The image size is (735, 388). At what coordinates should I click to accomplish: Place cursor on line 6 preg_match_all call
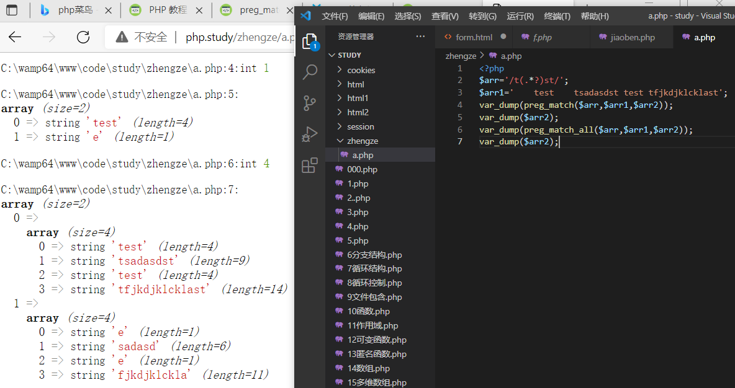(558, 130)
